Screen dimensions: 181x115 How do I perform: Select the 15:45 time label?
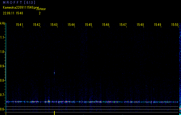pyautogui.click(x=88, y=25)
